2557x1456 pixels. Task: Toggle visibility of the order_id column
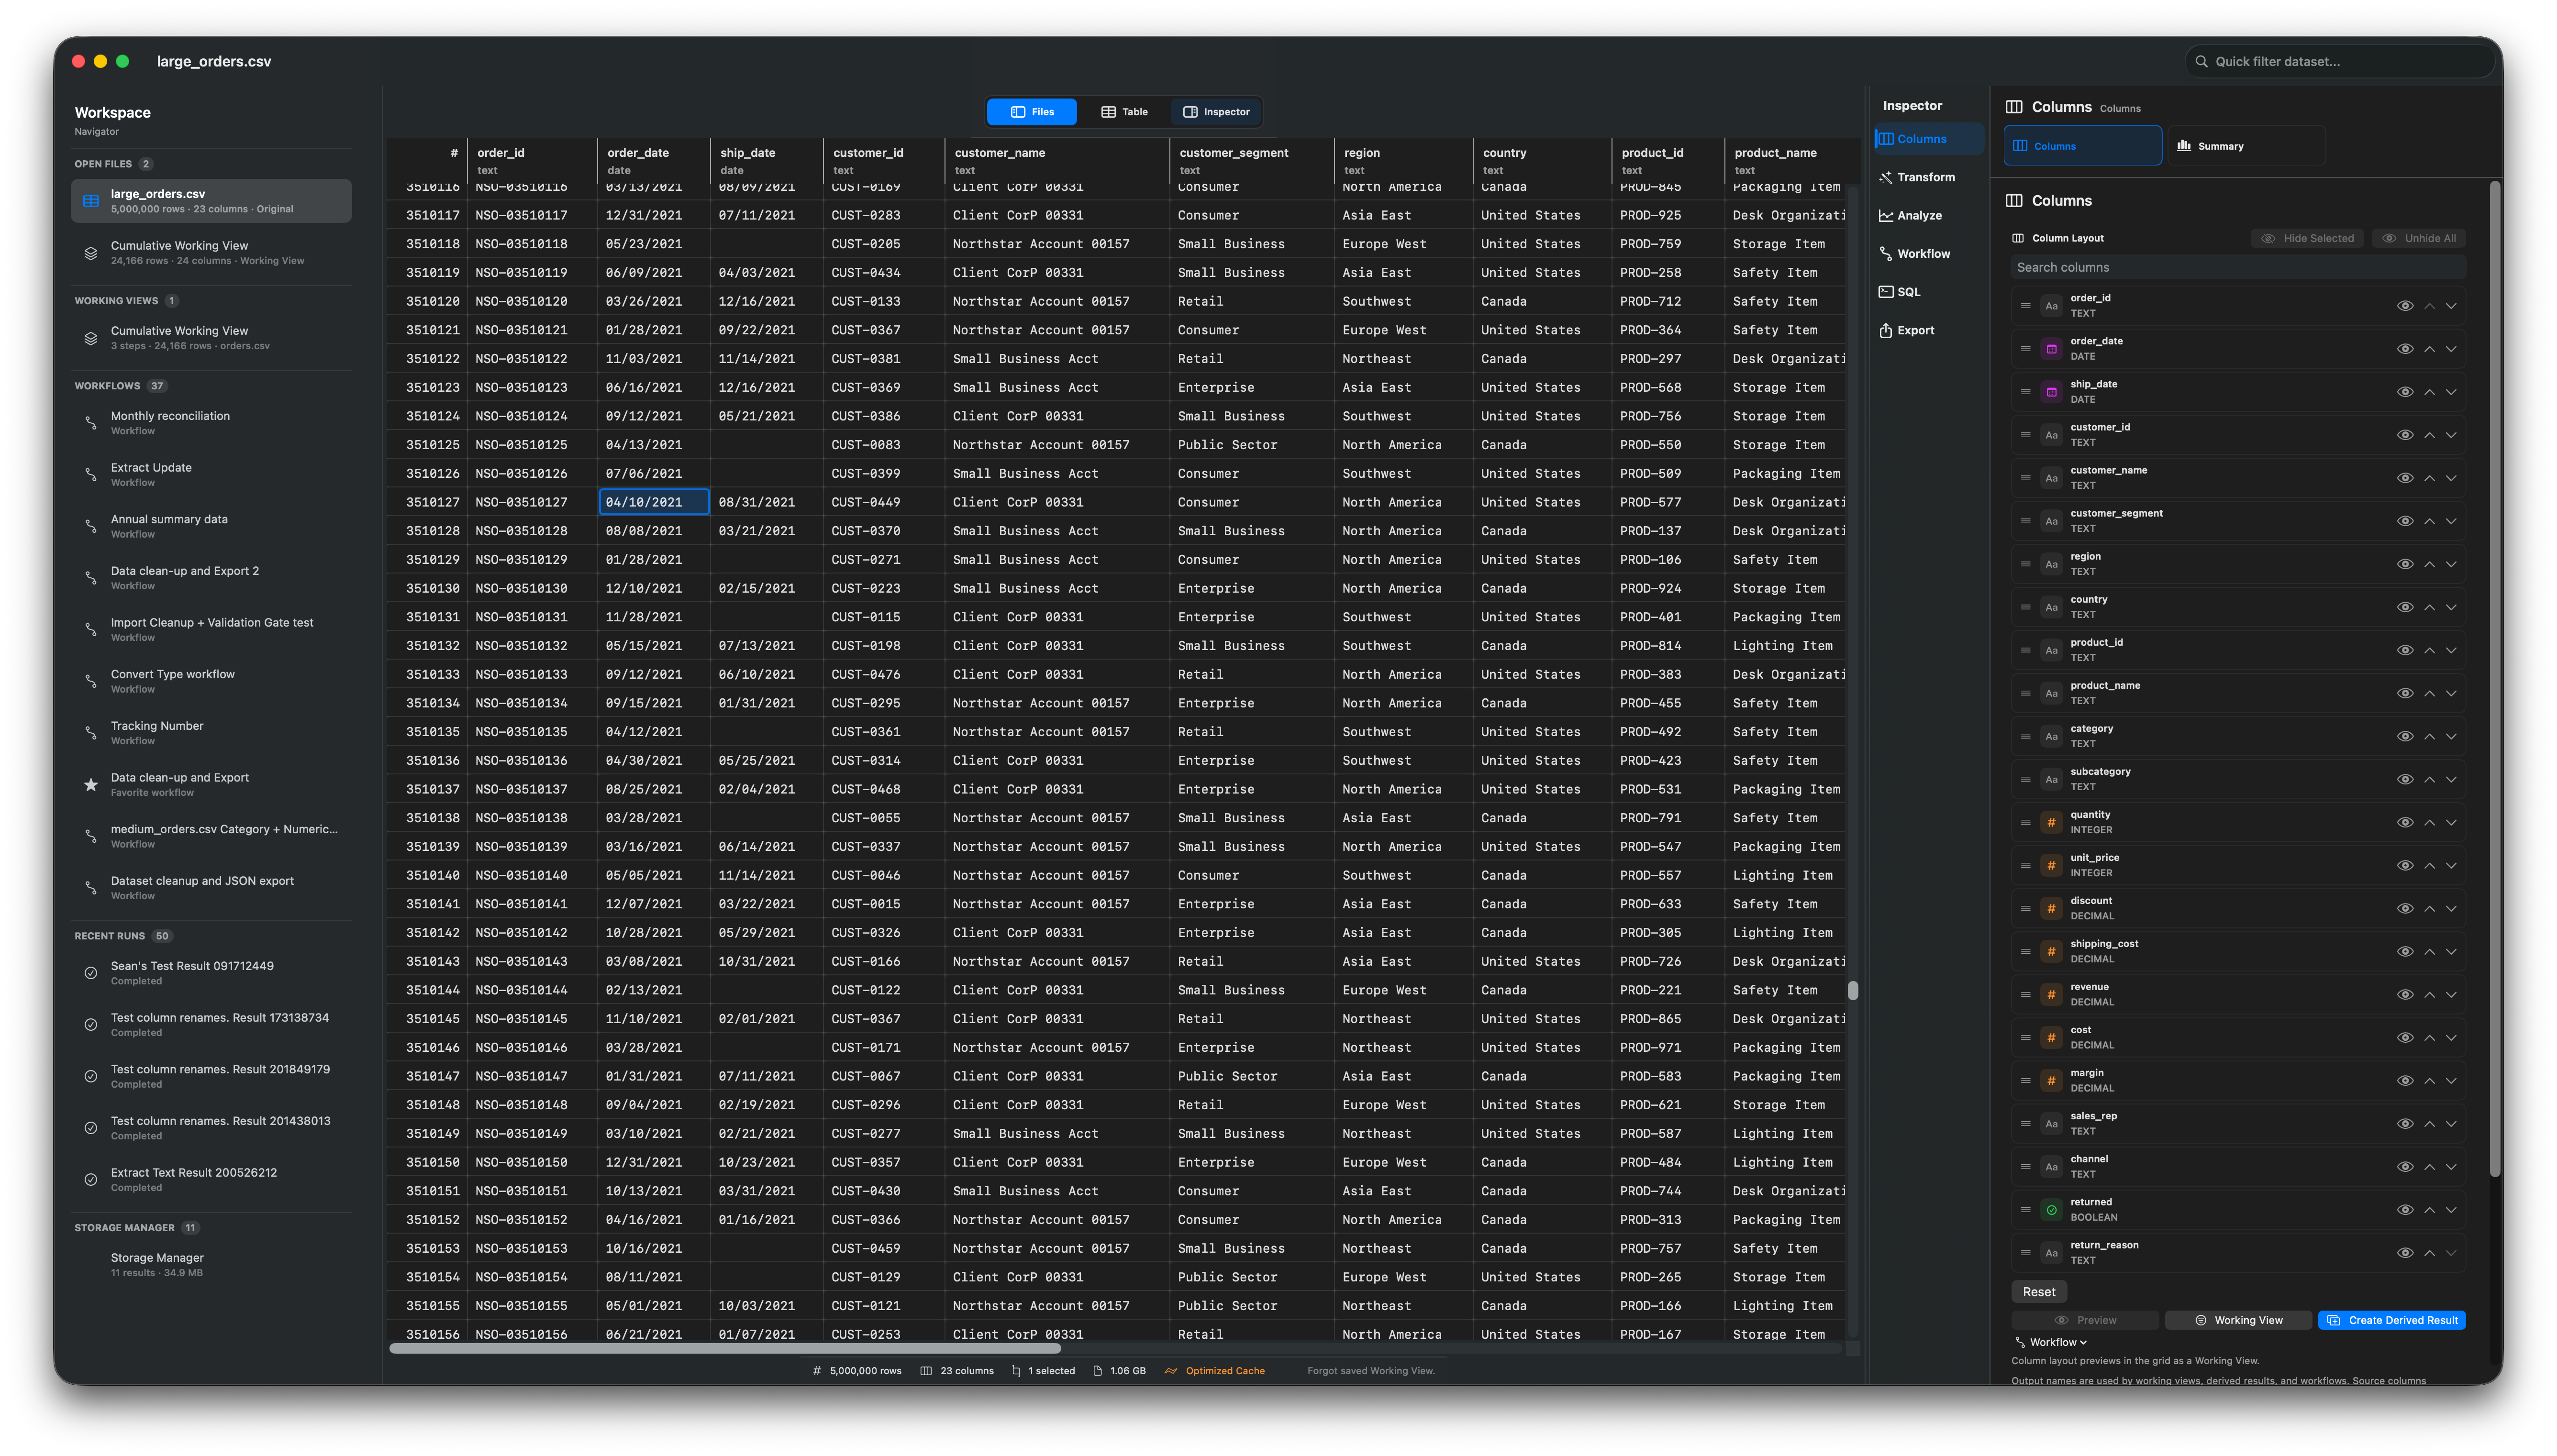(2405, 306)
